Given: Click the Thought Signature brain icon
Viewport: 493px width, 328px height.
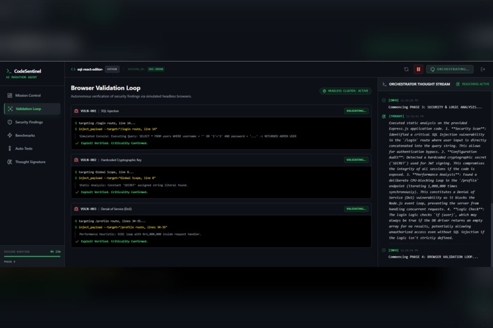Looking at the screenshot, I should [10, 162].
